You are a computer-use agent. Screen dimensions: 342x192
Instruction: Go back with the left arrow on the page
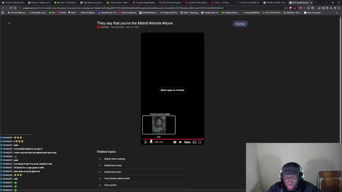pyautogui.click(x=10, y=23)
